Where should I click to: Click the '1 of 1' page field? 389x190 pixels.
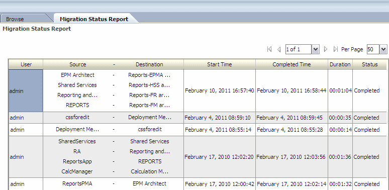point(299,49)
